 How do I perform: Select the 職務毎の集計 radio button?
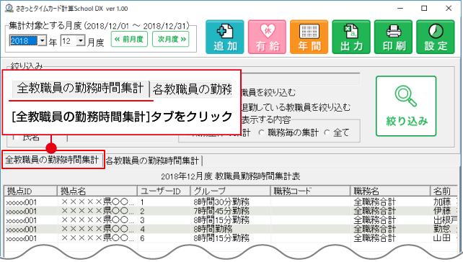click(261, 132)
